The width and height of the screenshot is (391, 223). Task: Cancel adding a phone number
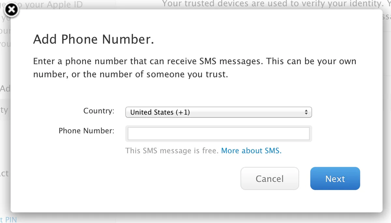click(269, 178)
